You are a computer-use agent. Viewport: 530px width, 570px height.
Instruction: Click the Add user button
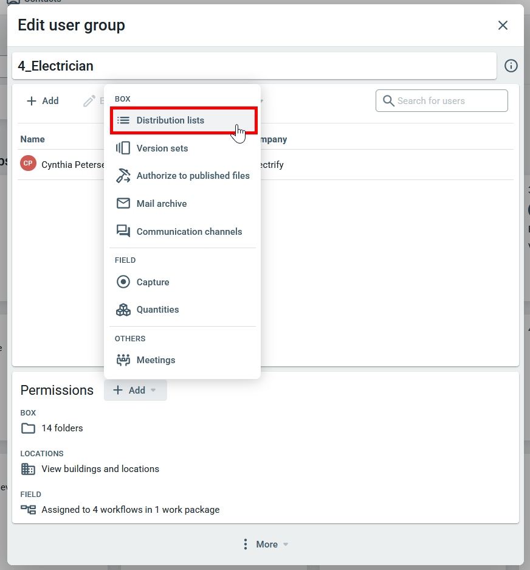pos(43,101)
